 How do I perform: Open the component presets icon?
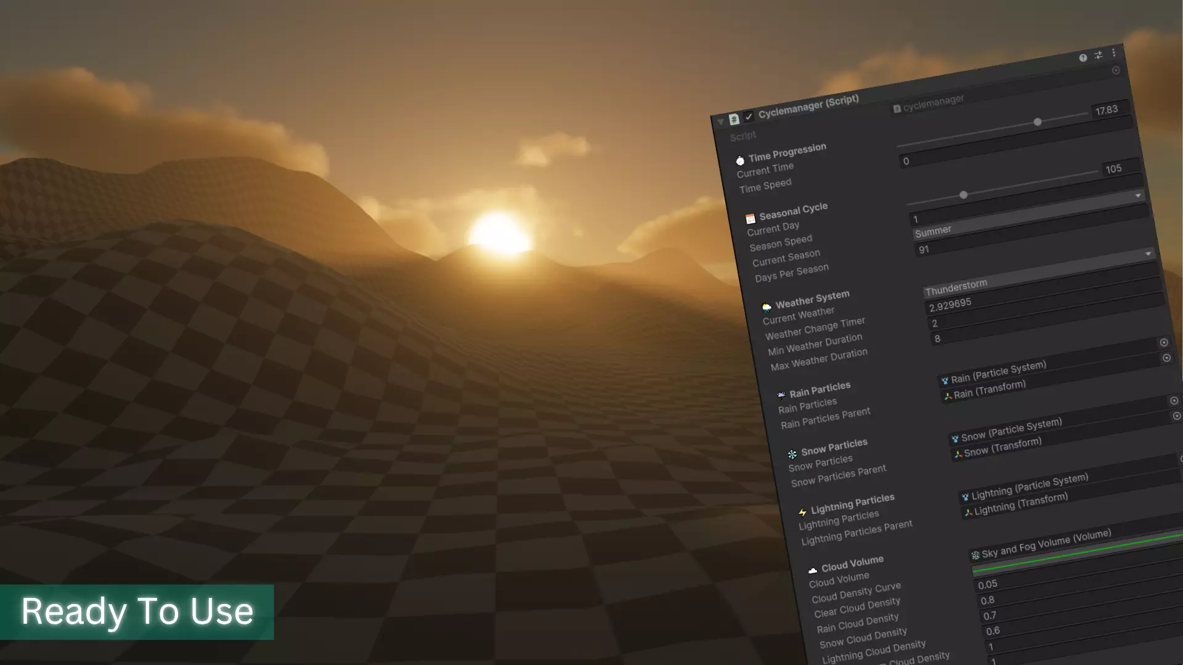point(1098,55)
